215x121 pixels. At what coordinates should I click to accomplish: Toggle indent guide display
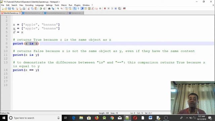tap(82, 9)
